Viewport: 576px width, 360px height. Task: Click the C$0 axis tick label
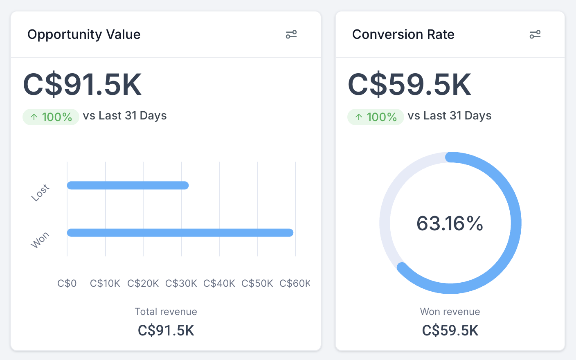(67, 283)
